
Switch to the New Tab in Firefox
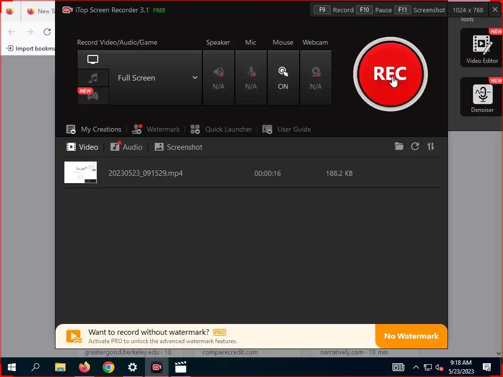coord(40,11)
